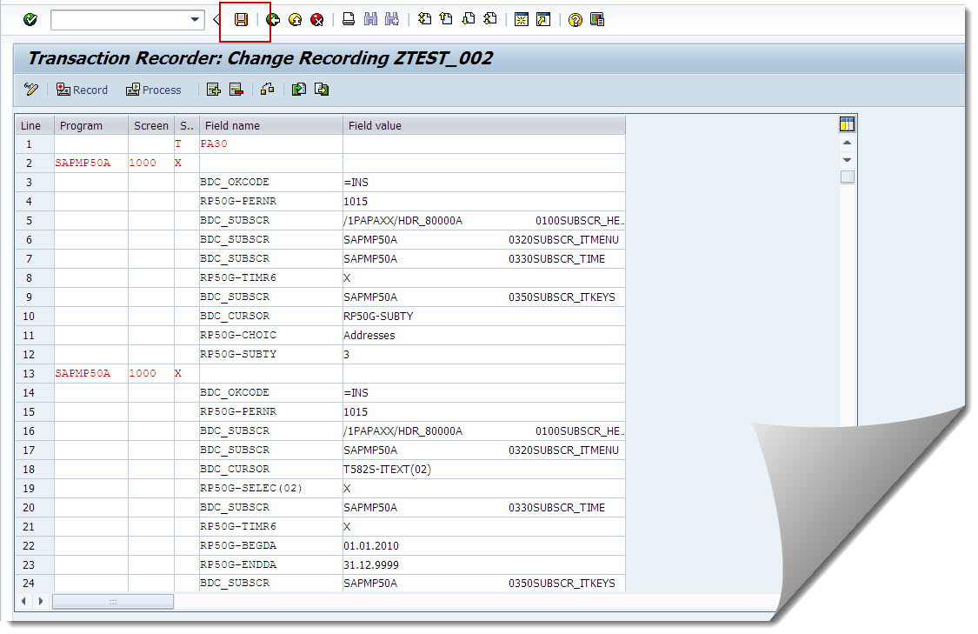
Task: Click the Record button
Action: tap(82, 90)
